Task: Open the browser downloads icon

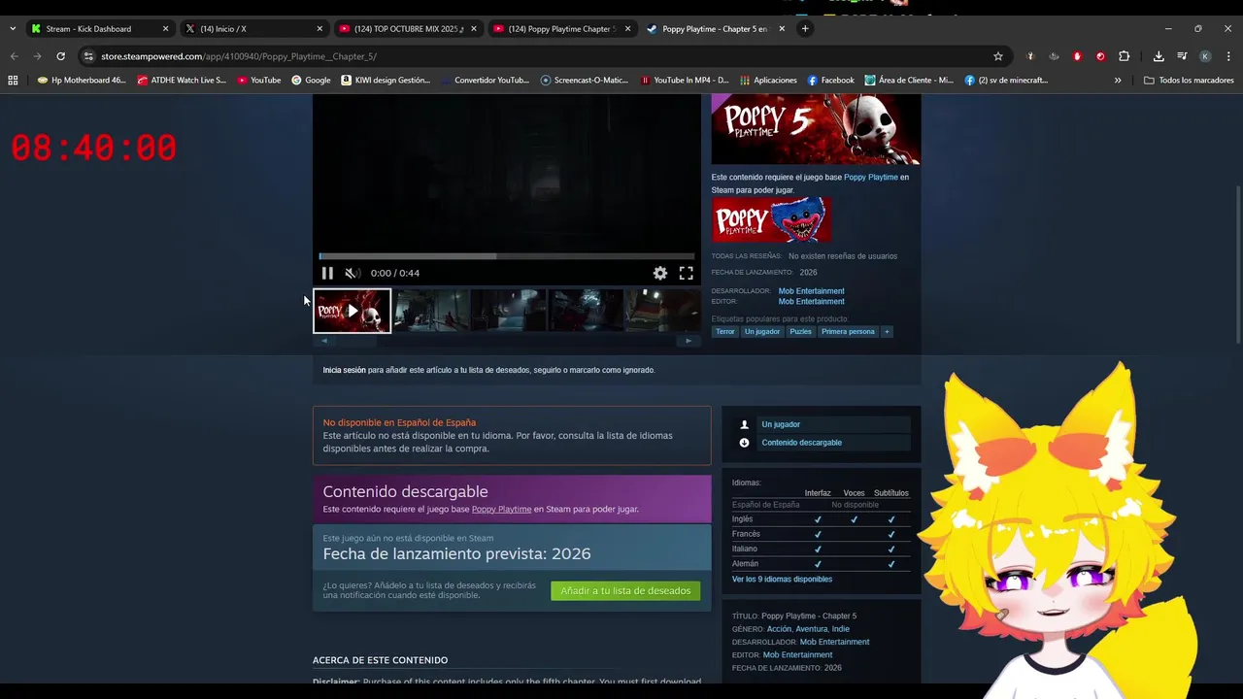Action: tap(1159, 56)
